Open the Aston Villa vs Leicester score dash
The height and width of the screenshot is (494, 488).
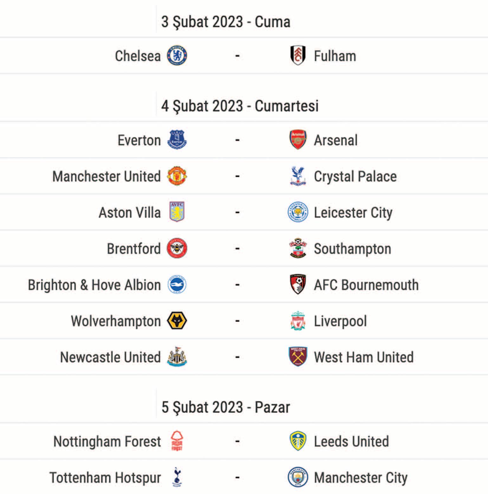237,212
